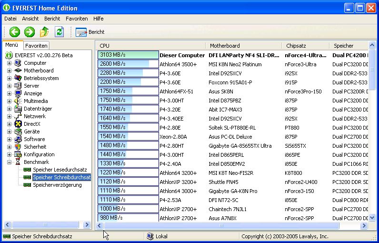The image size is (379, 243).
Task: Click the Anzeige monitor icon
Action: point(18,93)
